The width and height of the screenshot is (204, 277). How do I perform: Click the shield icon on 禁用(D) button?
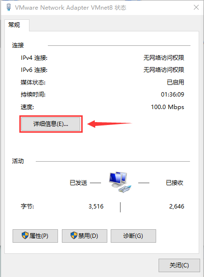click(x=74, y=235)
